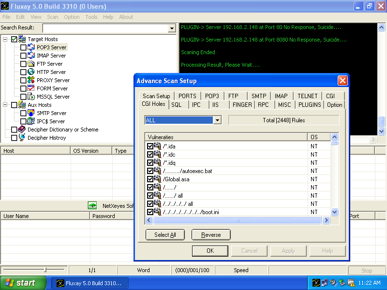Image resolution: width=387 pixels, height=290 pixels.
Task: Click the rules list up scroll arrow
Action: coord(334,137)
